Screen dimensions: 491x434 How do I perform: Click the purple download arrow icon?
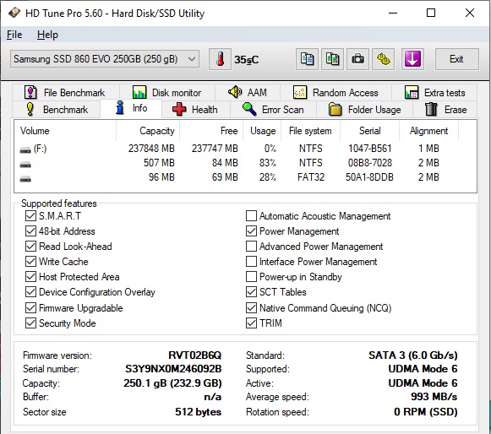(x=412, y=59)
